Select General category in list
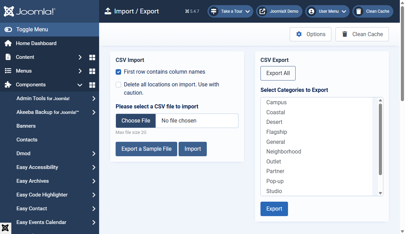405x234 pixels. tap(317, 142)
